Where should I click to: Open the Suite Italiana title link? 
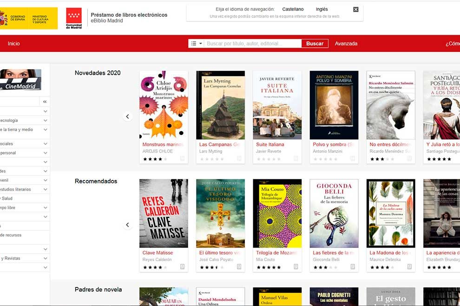[x=270, y=144]
